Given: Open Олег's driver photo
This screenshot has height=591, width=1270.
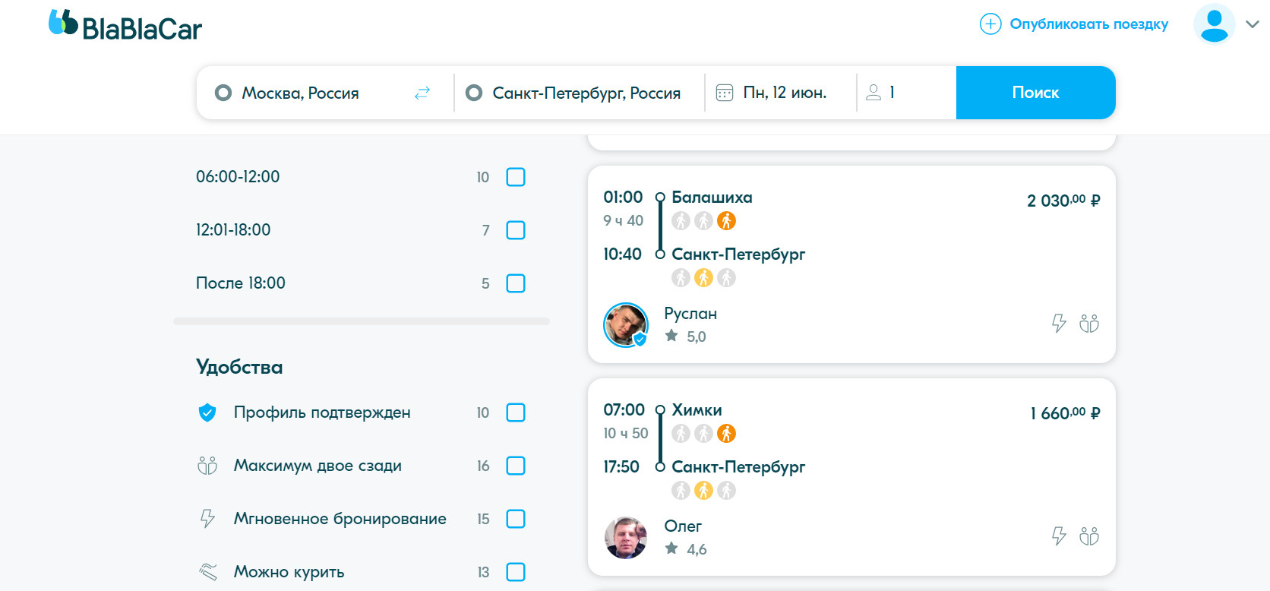Looking at the screenshot, I should pos(626,537).
